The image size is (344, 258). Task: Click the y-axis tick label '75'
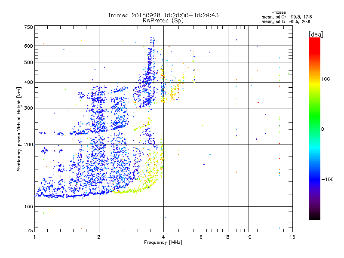coord(30,230)
